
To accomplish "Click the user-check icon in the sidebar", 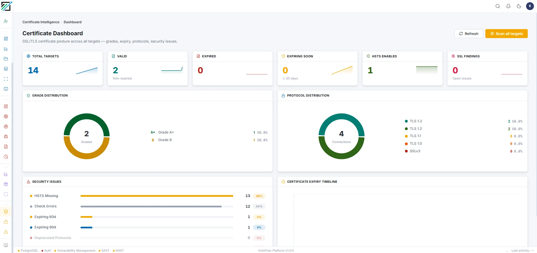I will (x=6, y=21).
